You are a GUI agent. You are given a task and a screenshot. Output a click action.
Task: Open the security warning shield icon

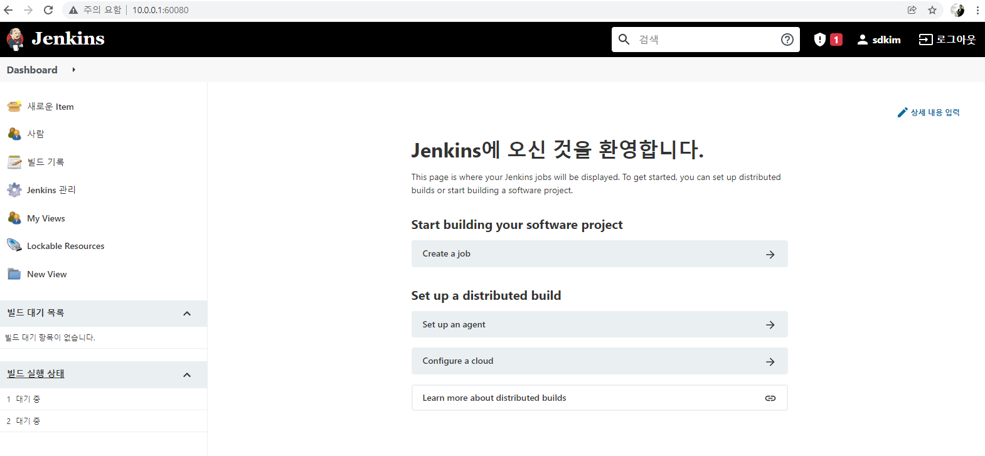click(x=819, y=40)
